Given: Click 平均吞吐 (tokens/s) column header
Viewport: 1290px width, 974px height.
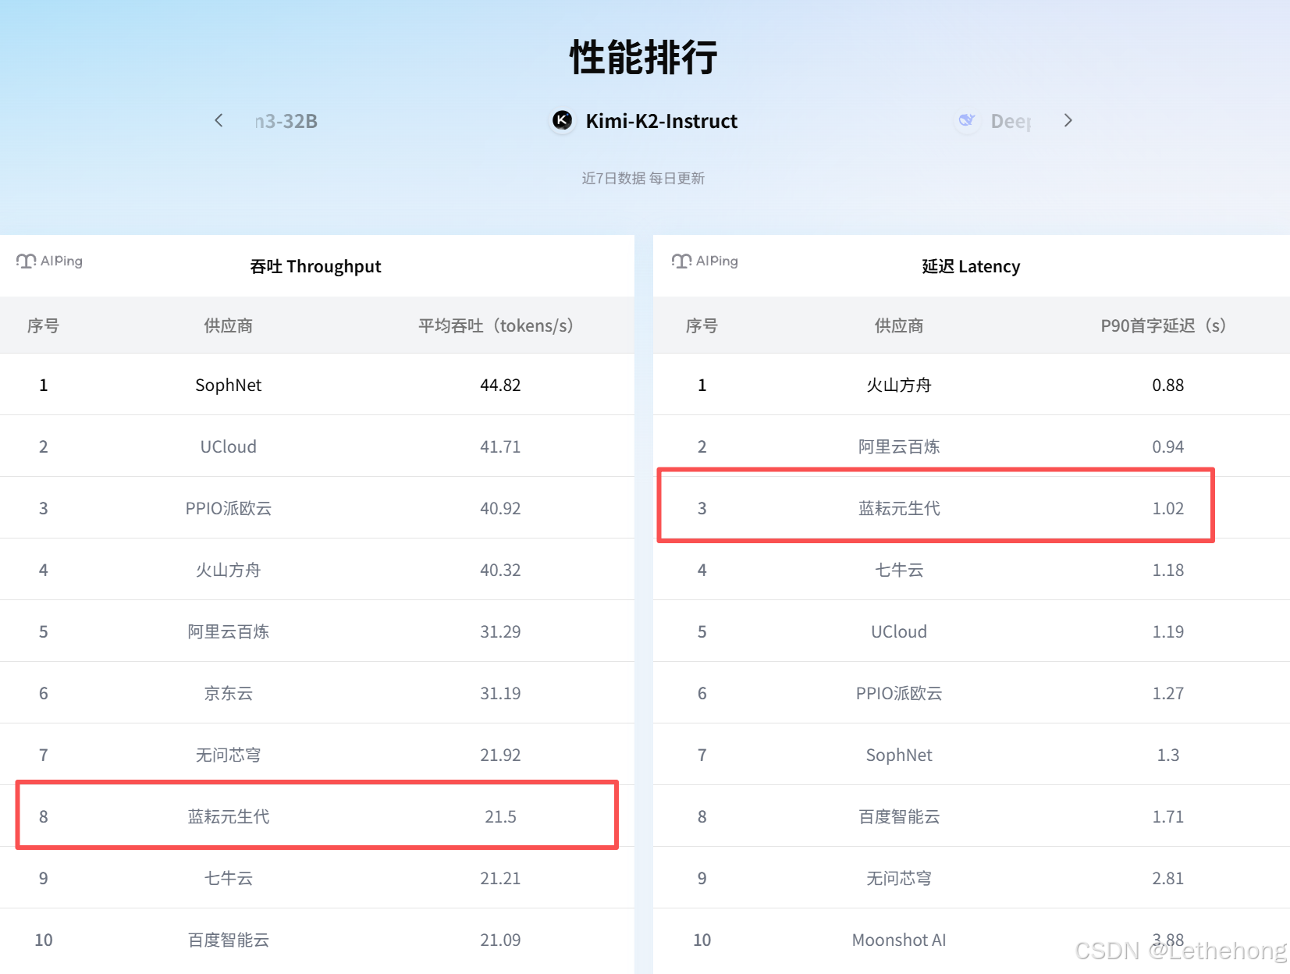Looking at the screenshot, I should [499, 325].
